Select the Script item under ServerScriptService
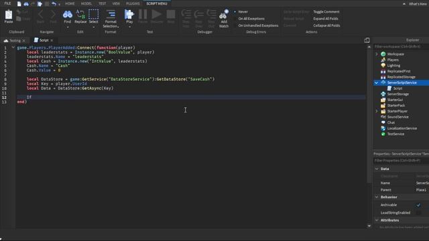Screen dimensions: 429x241 click(397, 88)
